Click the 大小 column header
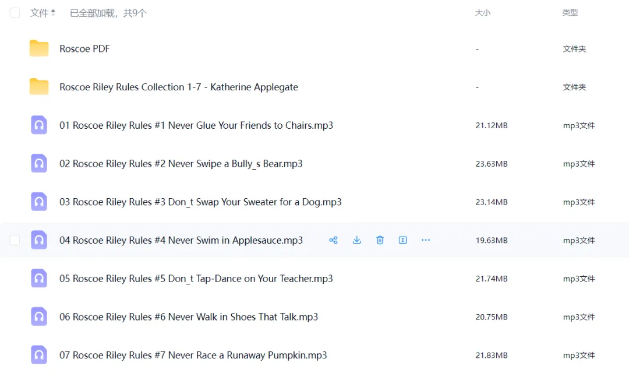This screenshot has height=380, width=629. (483, 13)
